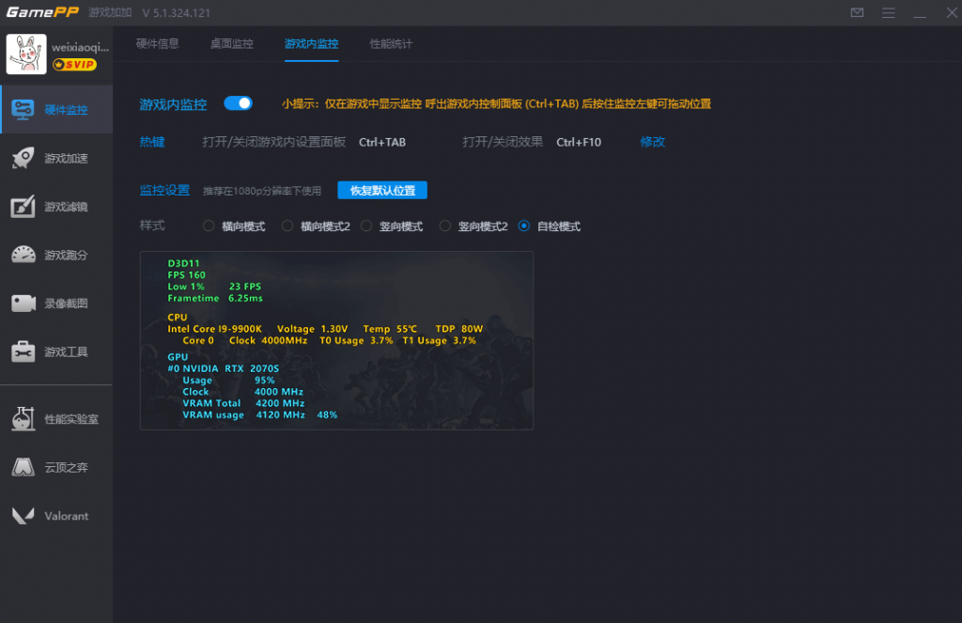
Task: Click the 打开/关闭效果 label
Action: pyautogui.click(x=503, y=142)
